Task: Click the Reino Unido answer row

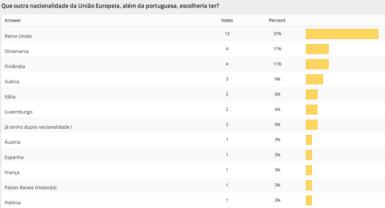Action: click(18, 36)
